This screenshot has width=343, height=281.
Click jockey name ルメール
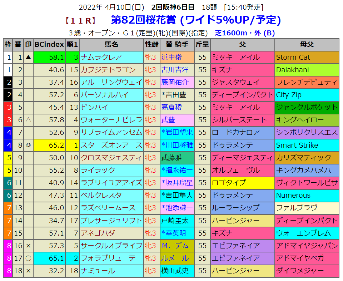(175, 258)
